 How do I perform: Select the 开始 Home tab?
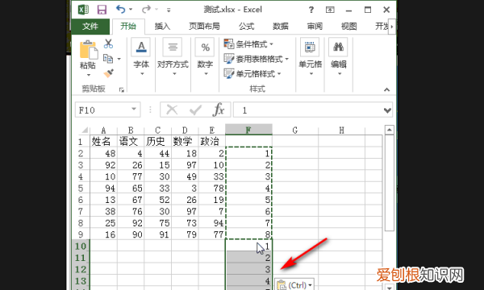[128, 27]
